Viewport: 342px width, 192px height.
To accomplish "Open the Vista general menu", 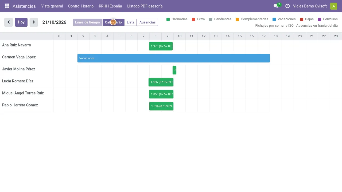I will point(52,6).
